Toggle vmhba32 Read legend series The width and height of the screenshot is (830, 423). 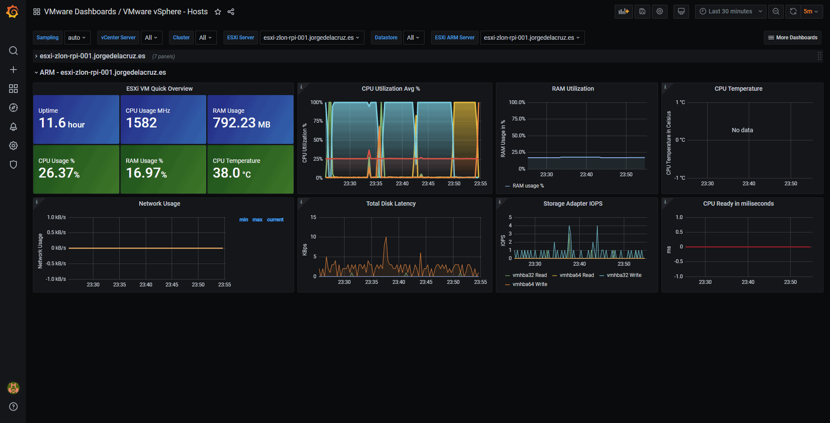pos(530,275)
